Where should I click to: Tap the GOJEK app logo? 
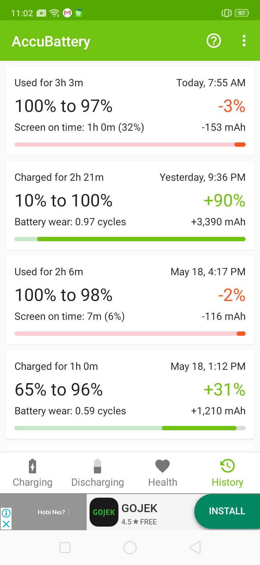[x=104, y=512]
